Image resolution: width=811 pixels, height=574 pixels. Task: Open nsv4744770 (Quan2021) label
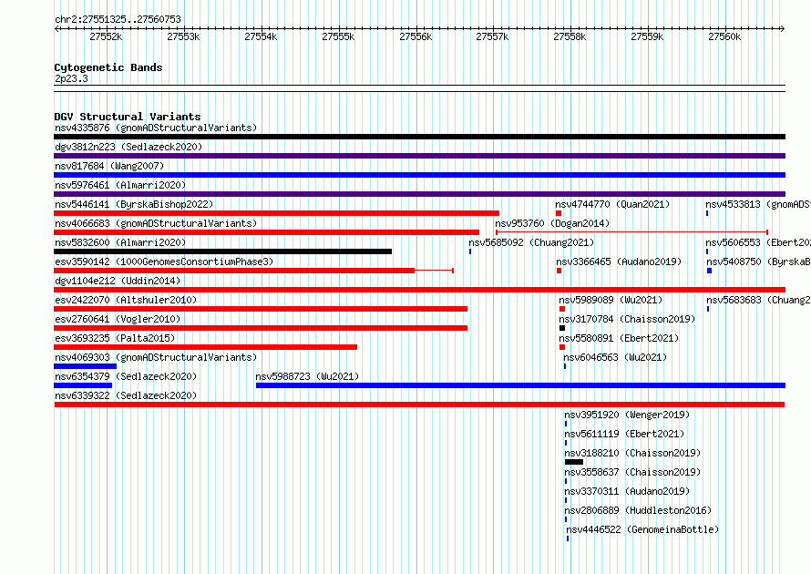[x=612, y=204]
